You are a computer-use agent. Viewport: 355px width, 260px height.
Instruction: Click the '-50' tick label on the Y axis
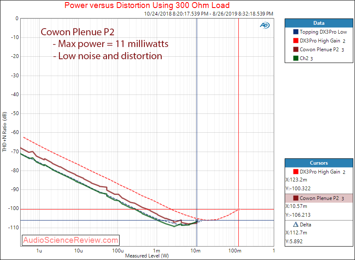pyautogui.click(x=15, y=113)
